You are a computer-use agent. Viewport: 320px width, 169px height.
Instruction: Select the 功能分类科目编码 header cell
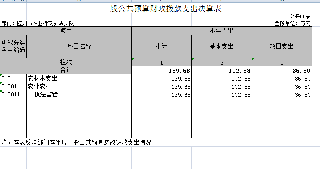[x=14, y=46]
